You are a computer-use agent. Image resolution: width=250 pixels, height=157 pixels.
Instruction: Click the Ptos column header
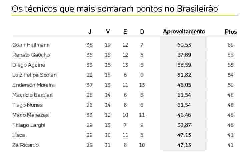click(x=231, y=32)
